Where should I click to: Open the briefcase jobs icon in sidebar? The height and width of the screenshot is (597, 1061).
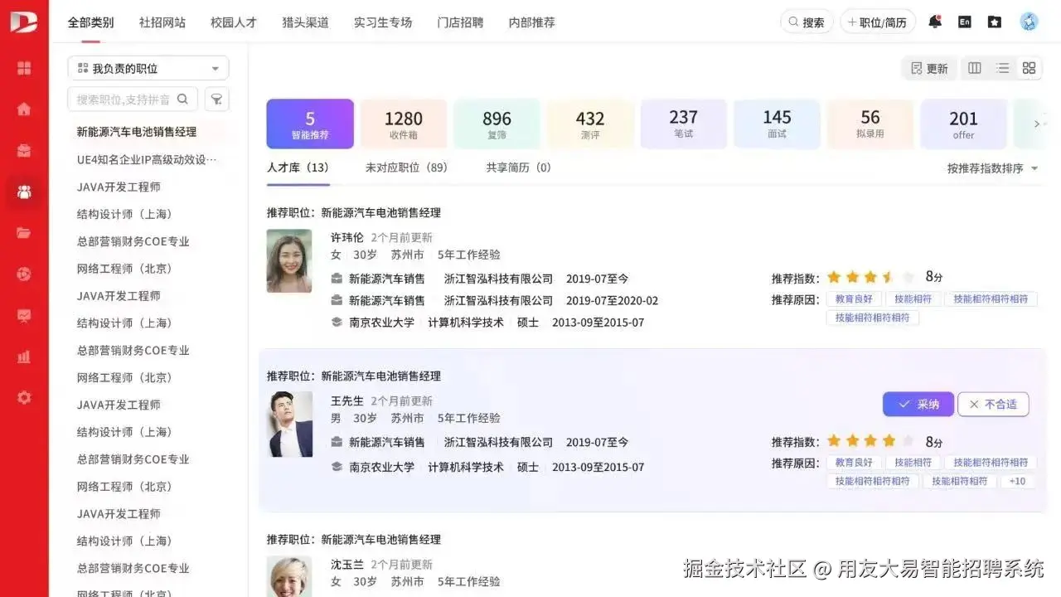tap(24, 150)
